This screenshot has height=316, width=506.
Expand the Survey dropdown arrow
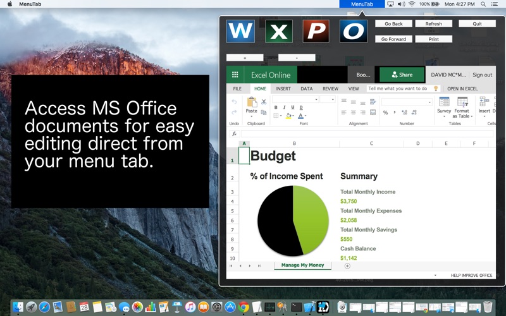444,116
